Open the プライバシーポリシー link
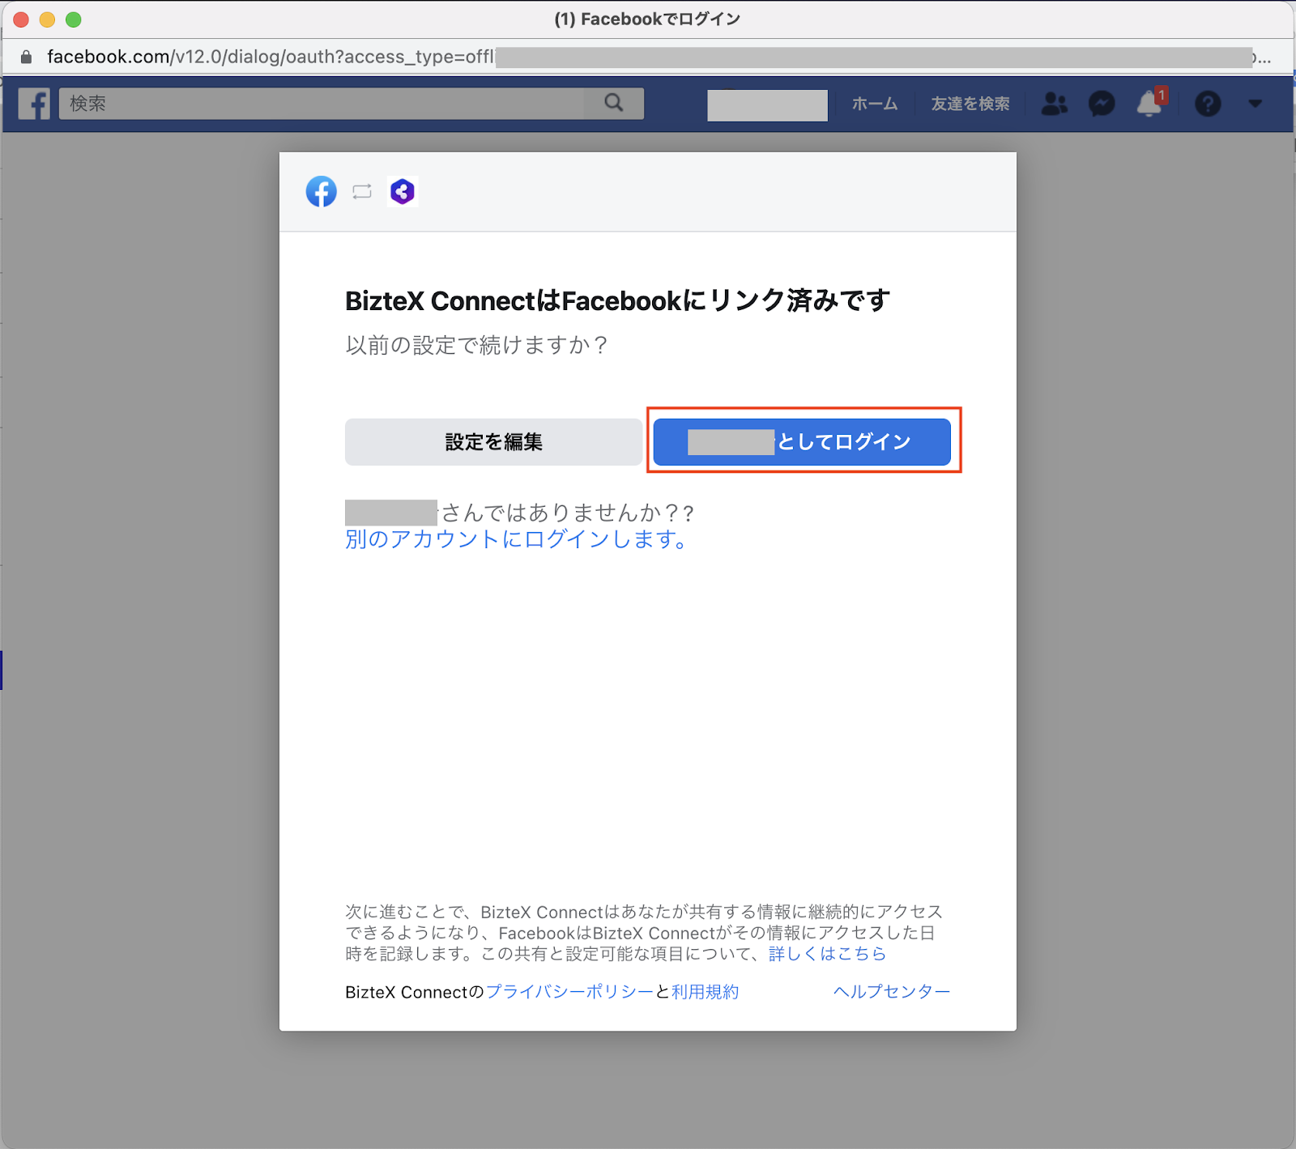 (569, 992)
